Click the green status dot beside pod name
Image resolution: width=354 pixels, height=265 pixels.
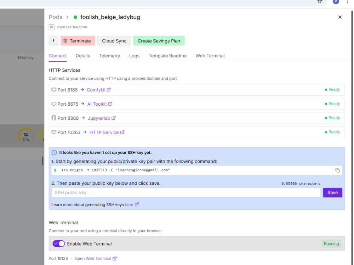pos(75,17)
